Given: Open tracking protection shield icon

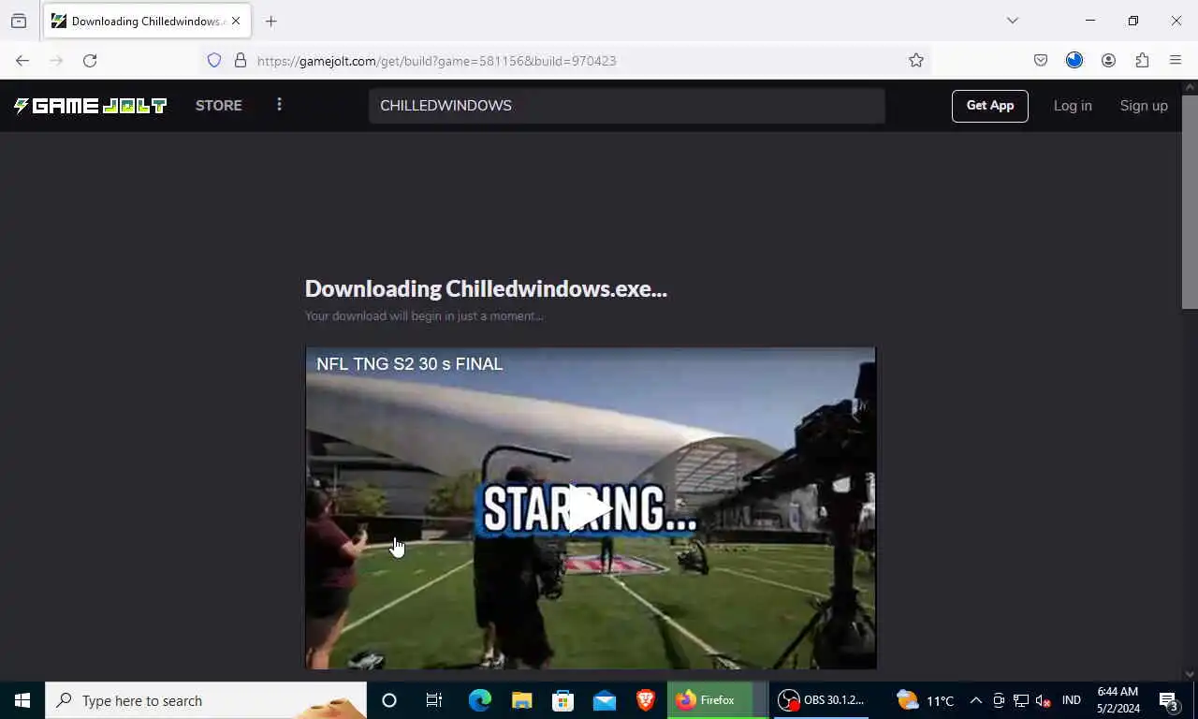Looking at the screenshot, I should 214,61.
